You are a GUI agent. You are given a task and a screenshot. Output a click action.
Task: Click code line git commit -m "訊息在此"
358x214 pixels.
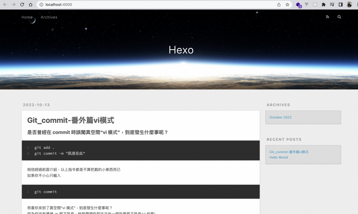(59, 153)
